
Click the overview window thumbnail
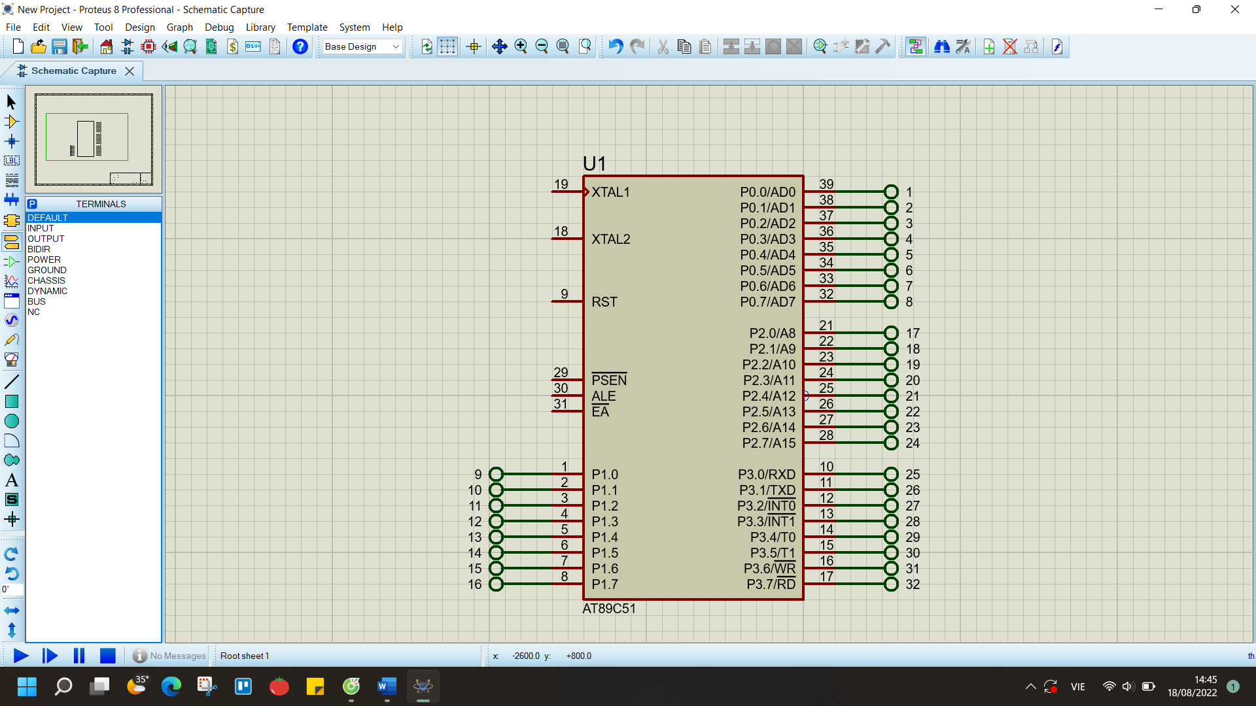click(x=94, y=139)
